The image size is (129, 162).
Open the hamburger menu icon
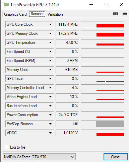point(125,13)
